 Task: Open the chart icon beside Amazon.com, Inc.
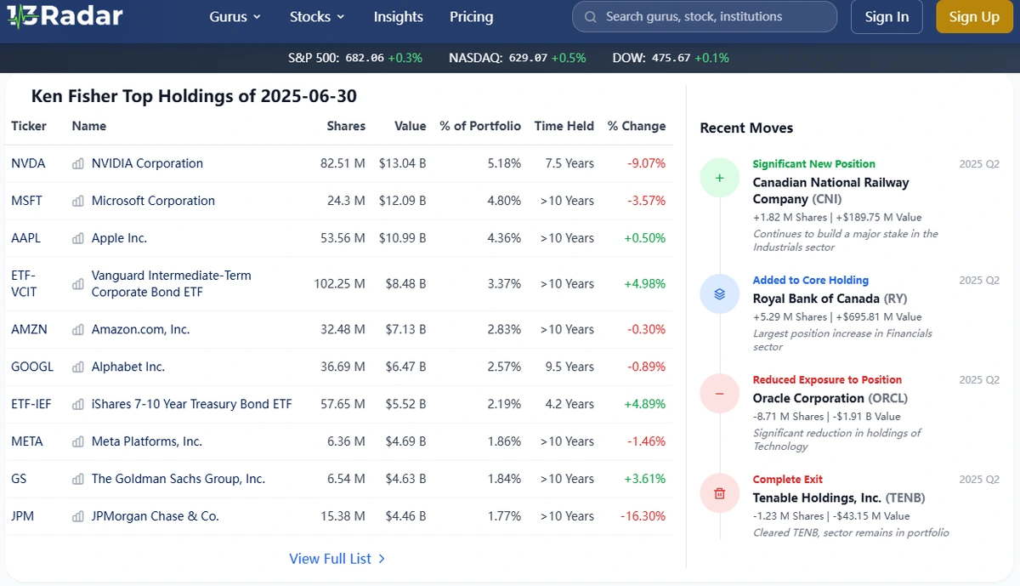[78, 330]
